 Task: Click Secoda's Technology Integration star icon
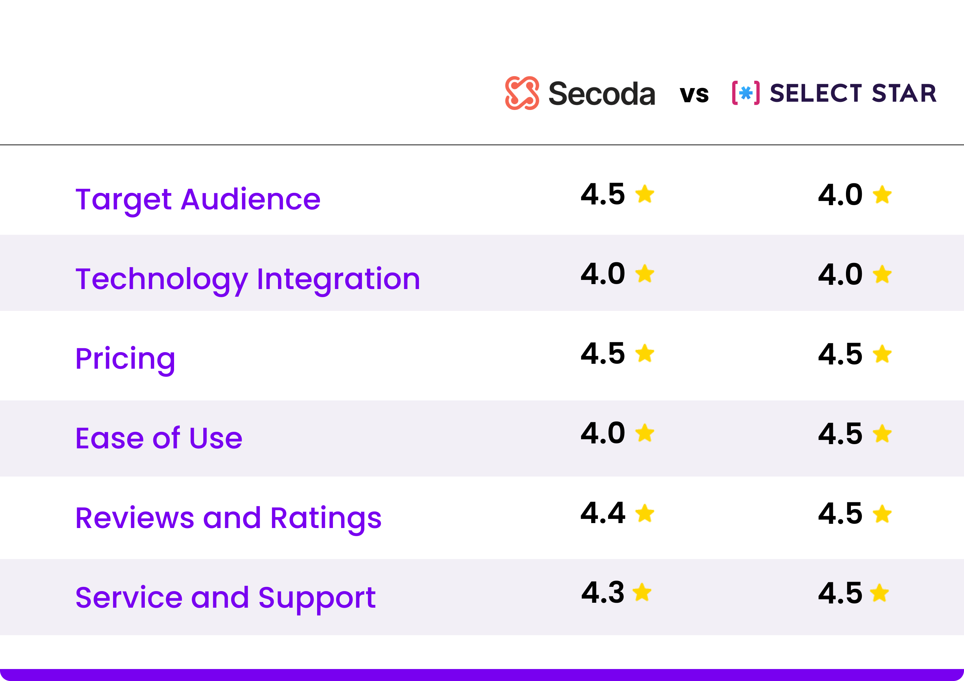[x=644, y=274]
